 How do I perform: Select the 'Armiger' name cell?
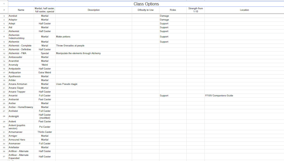tap(21, 136)
